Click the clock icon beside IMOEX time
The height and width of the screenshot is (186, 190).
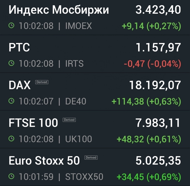[x=12, y=26]
